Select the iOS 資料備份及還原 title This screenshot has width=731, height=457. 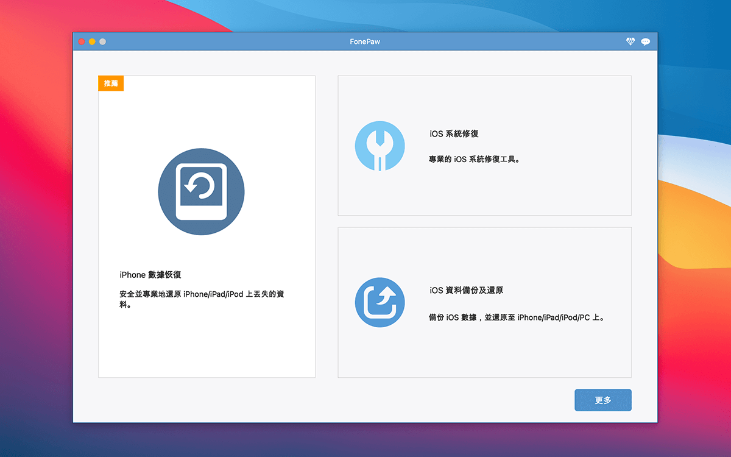466,290
